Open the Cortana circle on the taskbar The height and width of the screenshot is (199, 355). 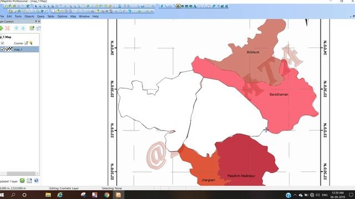[24, 195]
